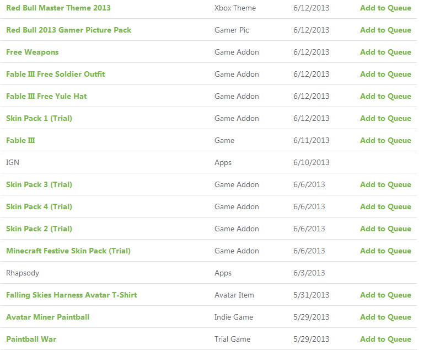424x350 pixels.
Task: Add Free Weapons to queue
Action: click(385, 52)
